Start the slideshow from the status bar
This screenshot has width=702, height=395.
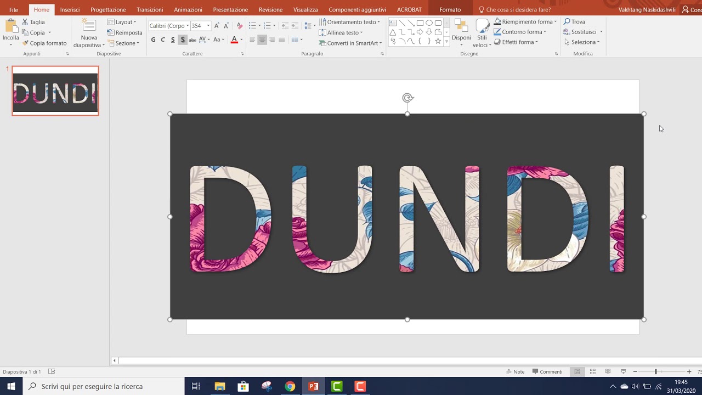point(624,371)
